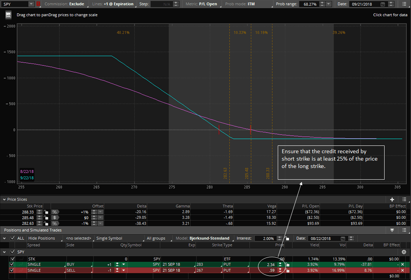
Task: Toggle the lock icon on the 288.33 slice
Action: click(x=45, y=212)
